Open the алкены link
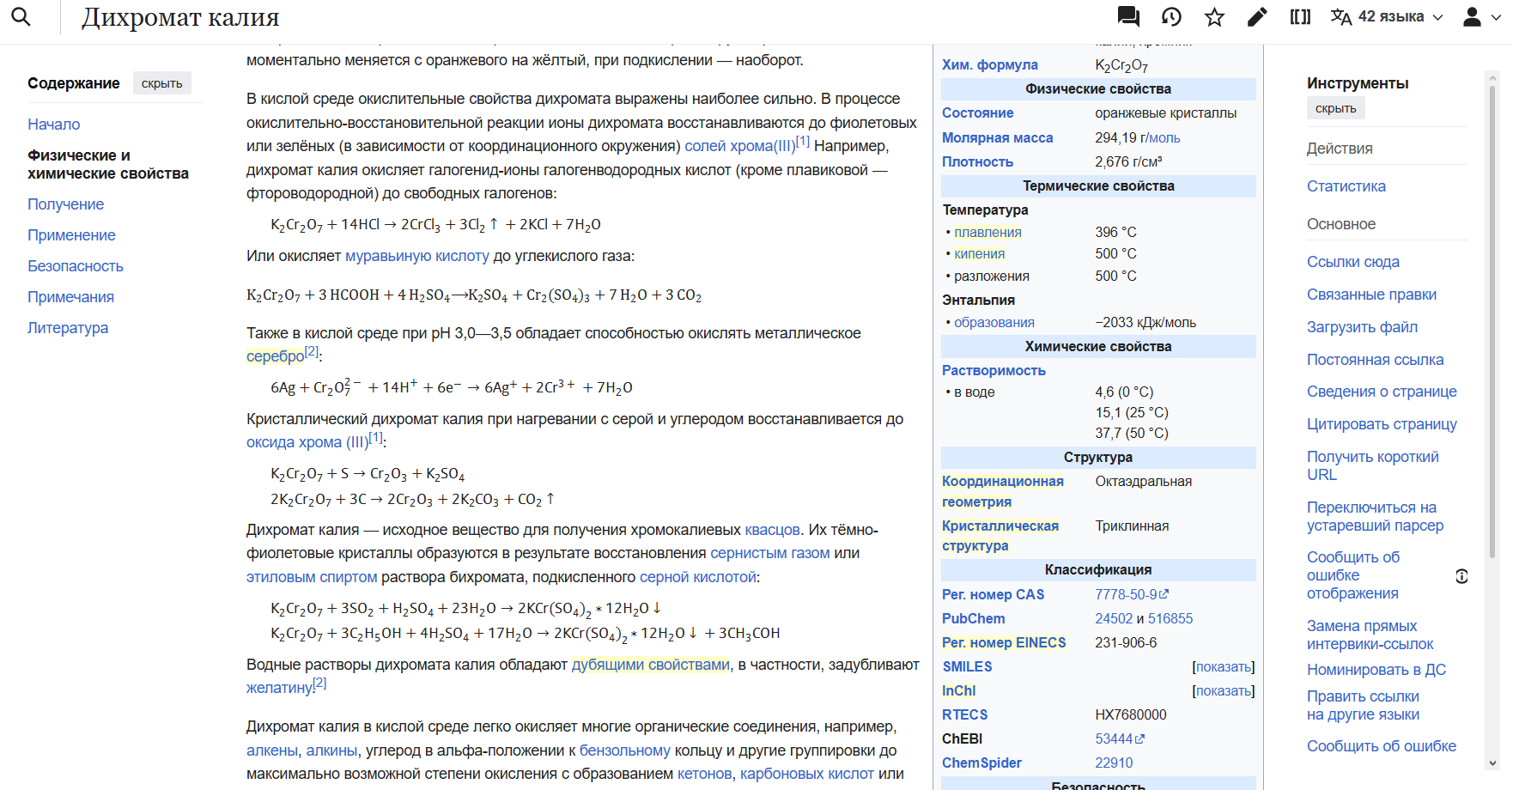Image resolution: width=1513 pixels, height=790 pixels. (x=272, y=750)
